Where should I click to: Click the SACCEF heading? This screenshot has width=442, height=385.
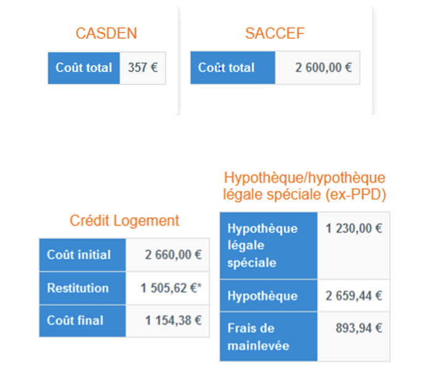click(x=275, y=33)
